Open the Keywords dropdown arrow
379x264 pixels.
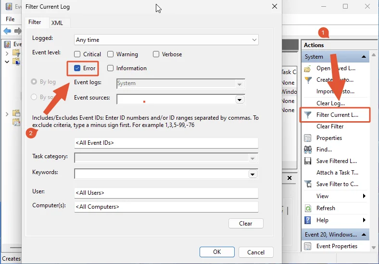(253, 174)
